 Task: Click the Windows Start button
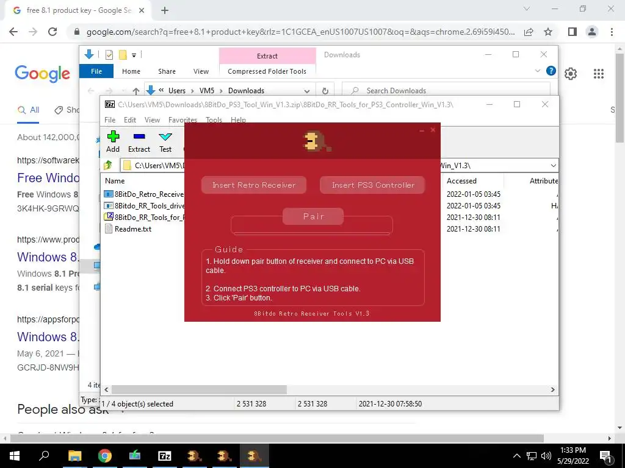pos(15,456)
